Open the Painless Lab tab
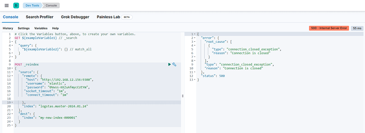The width and height of the screenshot is (365, 133). [x=108, y=17]
